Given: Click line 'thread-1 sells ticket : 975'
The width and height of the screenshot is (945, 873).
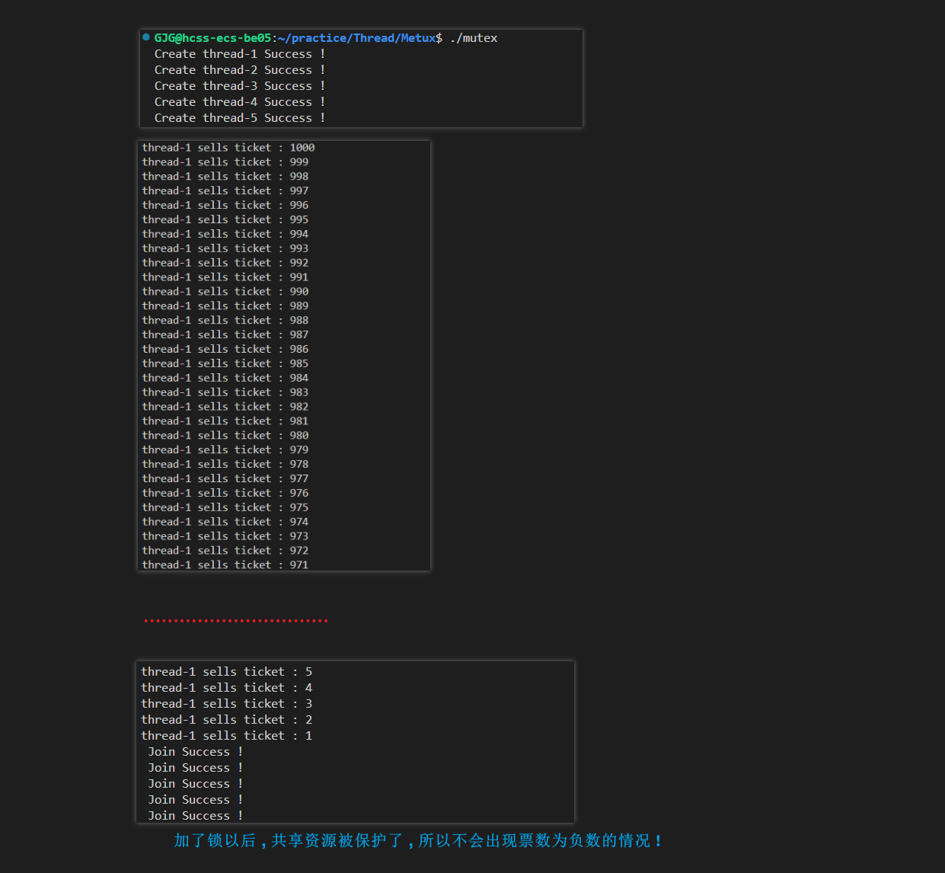Looking at the screenshot, I should coord(225,508).
